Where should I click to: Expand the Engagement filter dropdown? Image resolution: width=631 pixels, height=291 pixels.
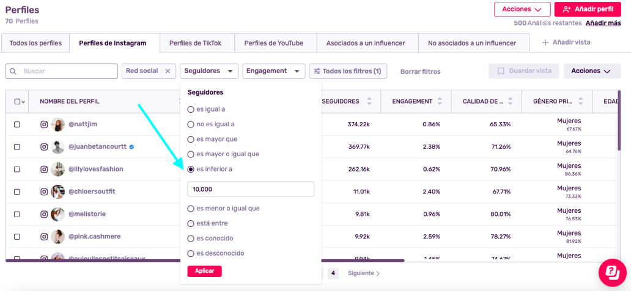[297, 71]
